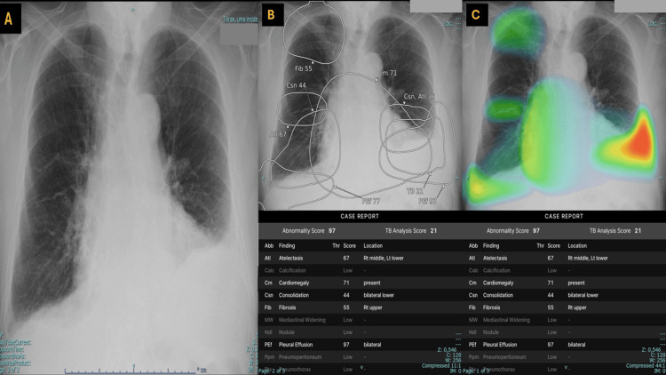Screen dimensions: 666x375
Task: Click the Score column header in panel B report
Action: coord(350,246)
